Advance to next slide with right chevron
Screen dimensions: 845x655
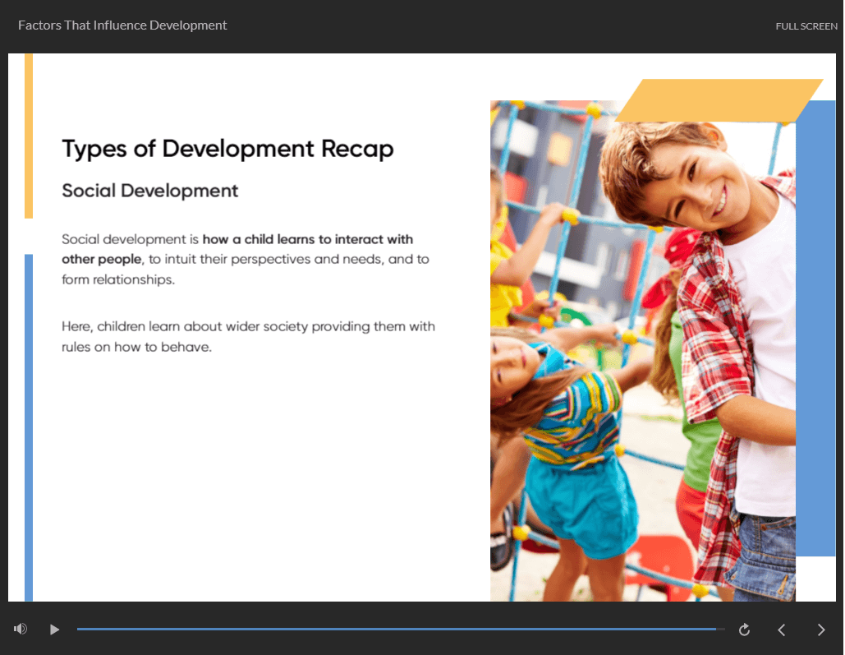(x=820, y=630)
